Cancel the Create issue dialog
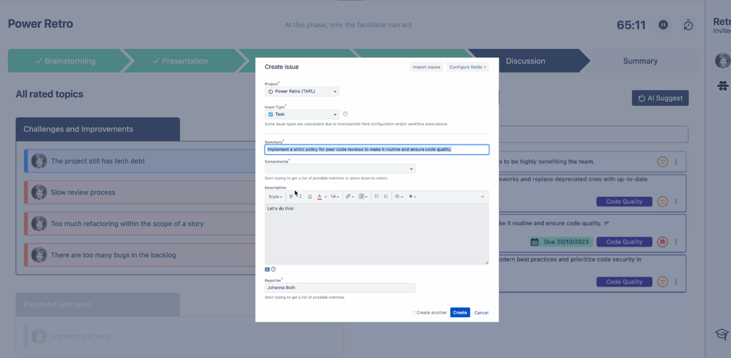The width and height of the screenshot is (731, 358). (x=481, y=313)
